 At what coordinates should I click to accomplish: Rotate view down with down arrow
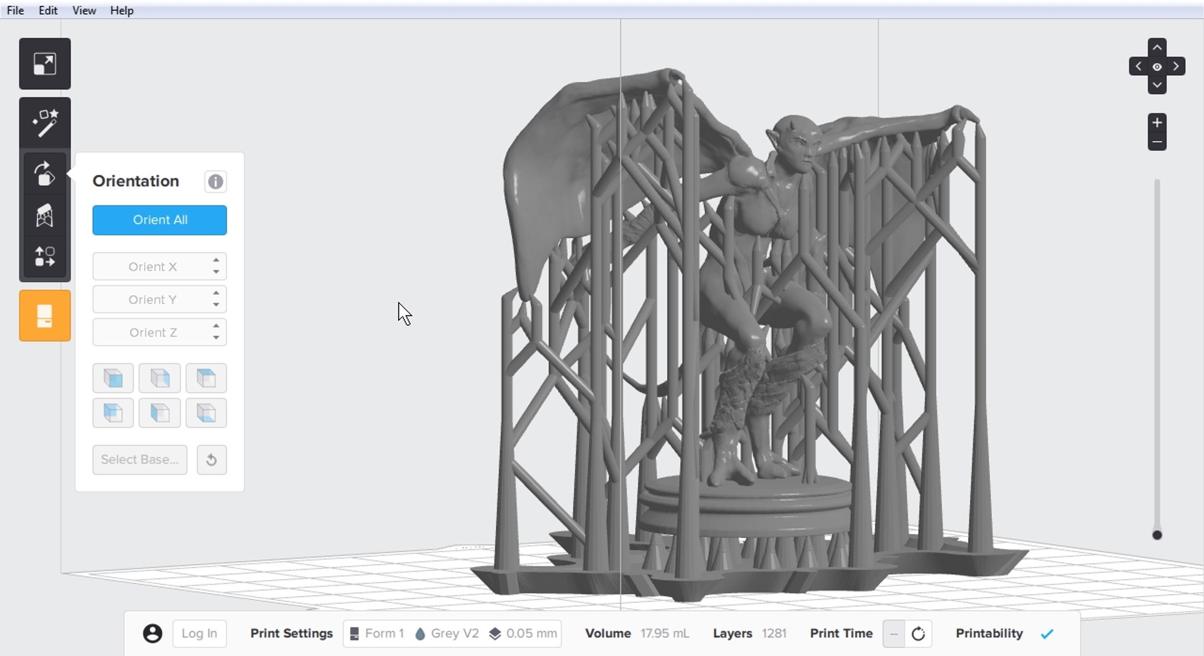(1157, 85)
